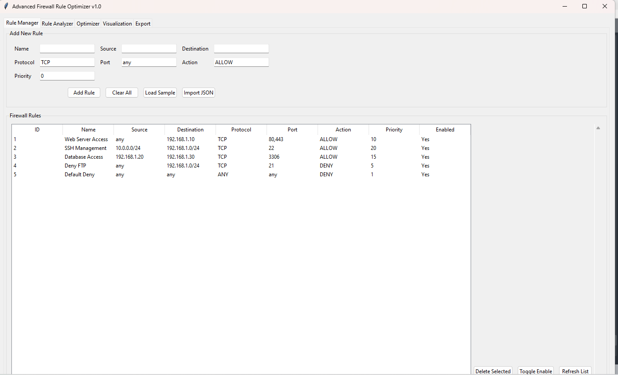Open the Protocol TCP combo box
The image size is (618, 375).
point(67,62)
